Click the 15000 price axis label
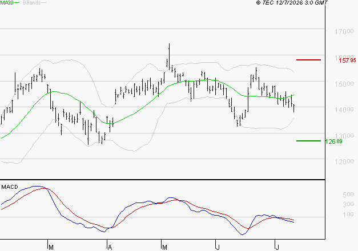This screenshot has width=358, height=251. pos(344,84)
